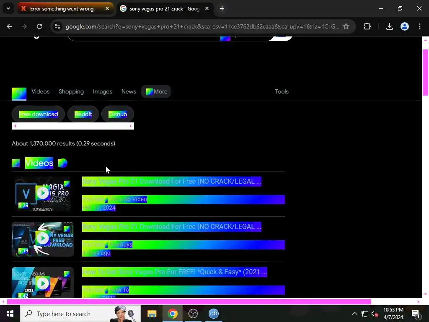Play the Magix Vegas Pro 5:39 video thumbnail

point(43,194)
